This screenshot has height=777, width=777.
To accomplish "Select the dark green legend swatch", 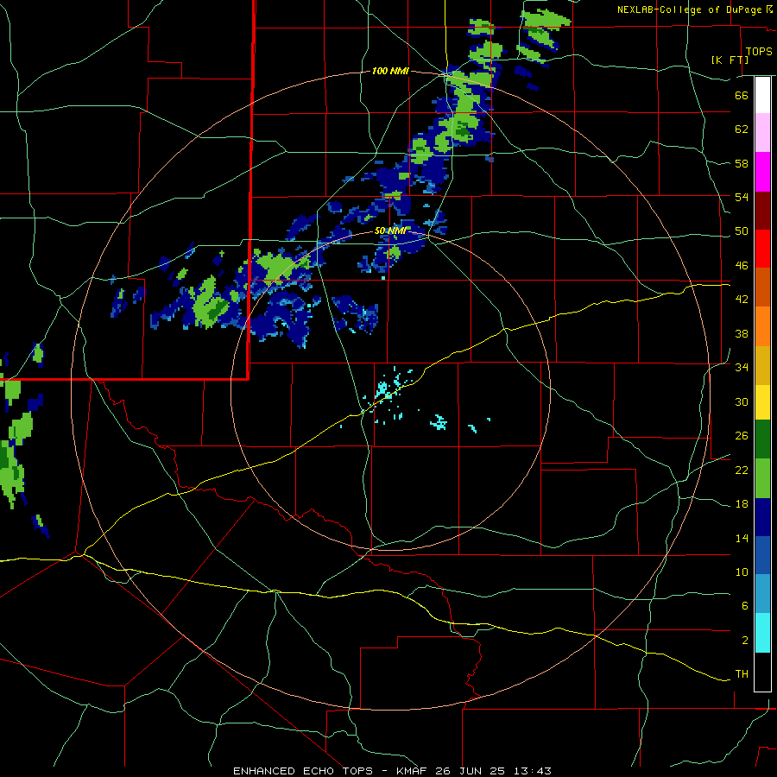I will coord(762,439).
